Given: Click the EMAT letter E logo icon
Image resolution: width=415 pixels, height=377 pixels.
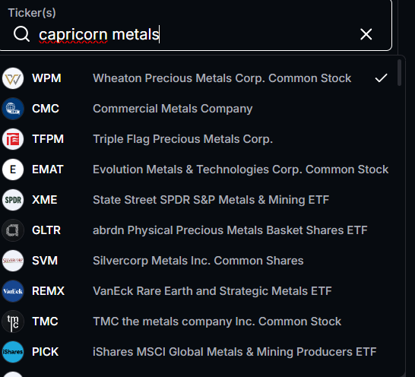Looking at the screenshot, I should pos(13,169).
